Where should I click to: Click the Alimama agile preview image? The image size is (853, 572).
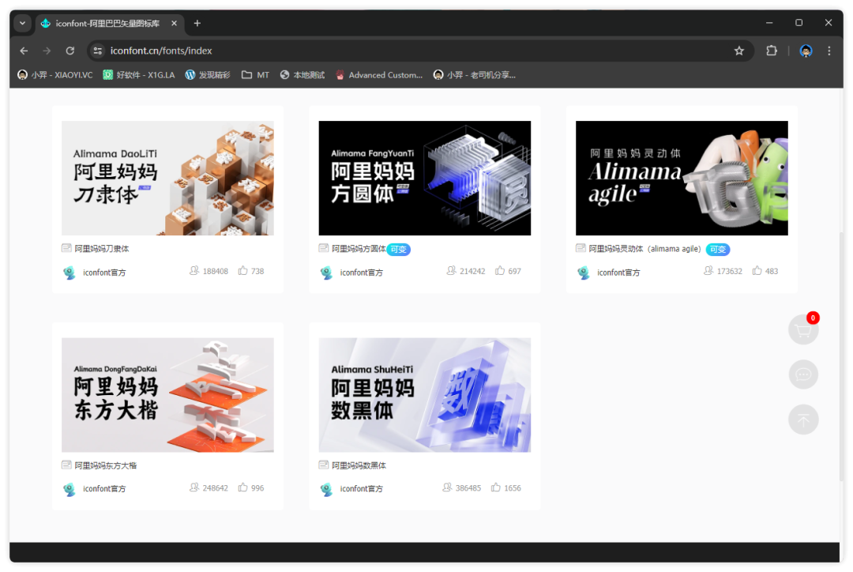(682, 178)
